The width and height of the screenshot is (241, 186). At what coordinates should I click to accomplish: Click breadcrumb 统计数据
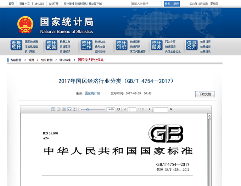47,60
